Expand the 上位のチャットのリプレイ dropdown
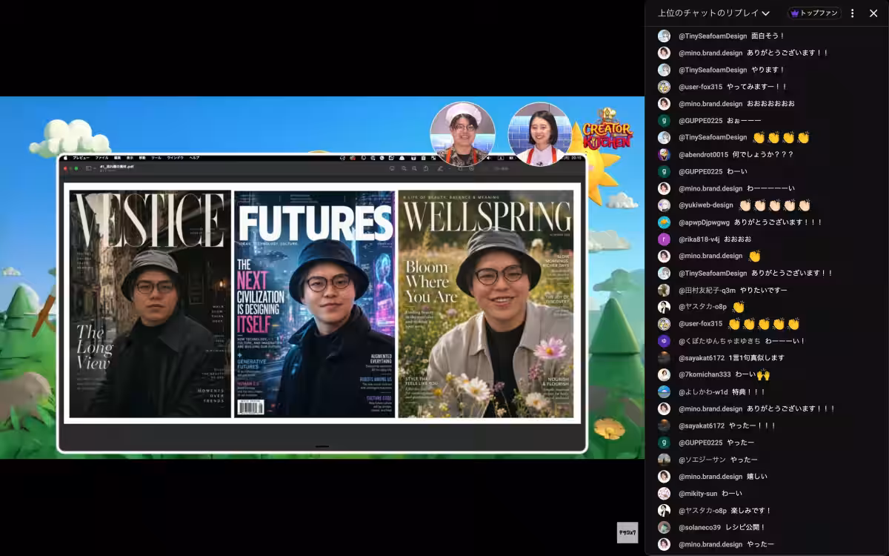889x556 pixels. click(713, 13)
